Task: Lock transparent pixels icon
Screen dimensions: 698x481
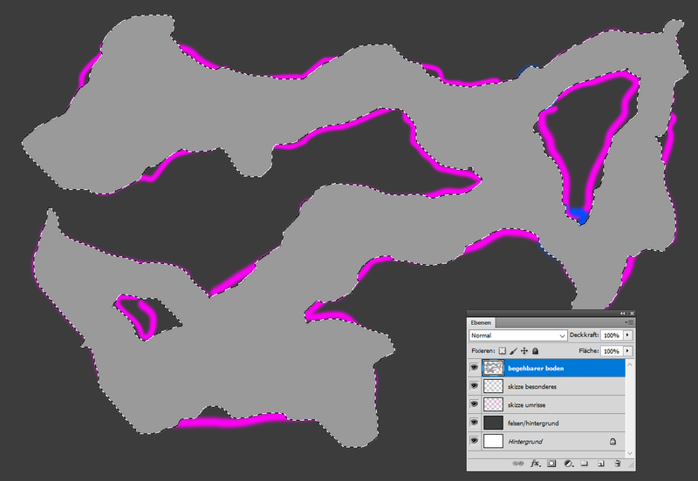Action: (x=502, y=351)
